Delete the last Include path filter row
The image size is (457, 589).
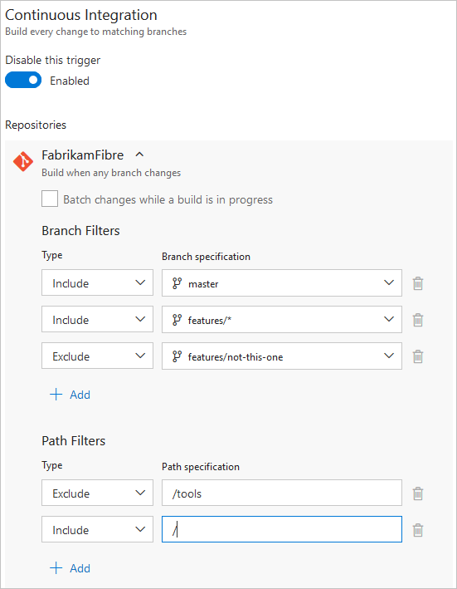point(418,530)
